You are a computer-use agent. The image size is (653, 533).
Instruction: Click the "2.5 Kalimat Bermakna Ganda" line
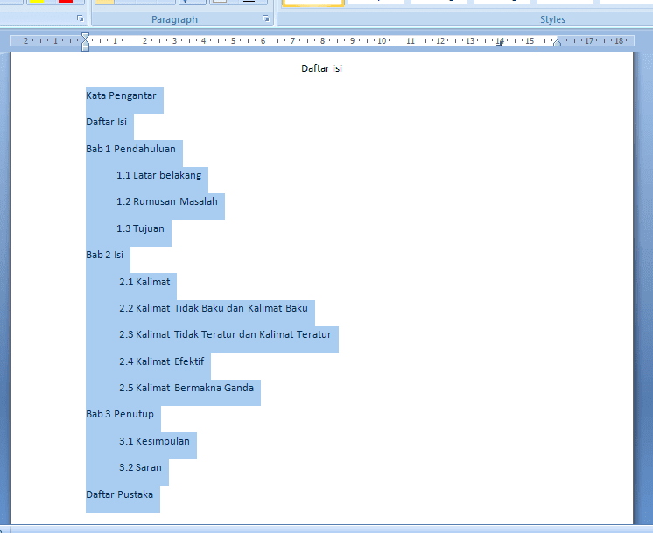pos(186,388)
